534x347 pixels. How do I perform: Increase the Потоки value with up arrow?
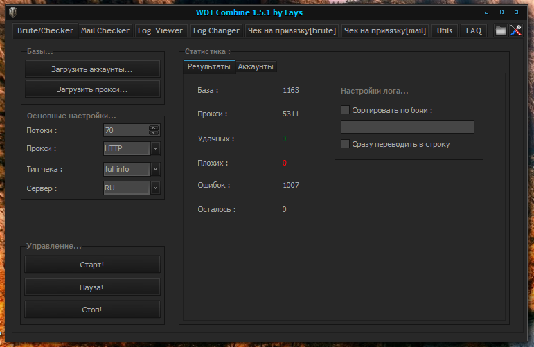coord(154,127)
